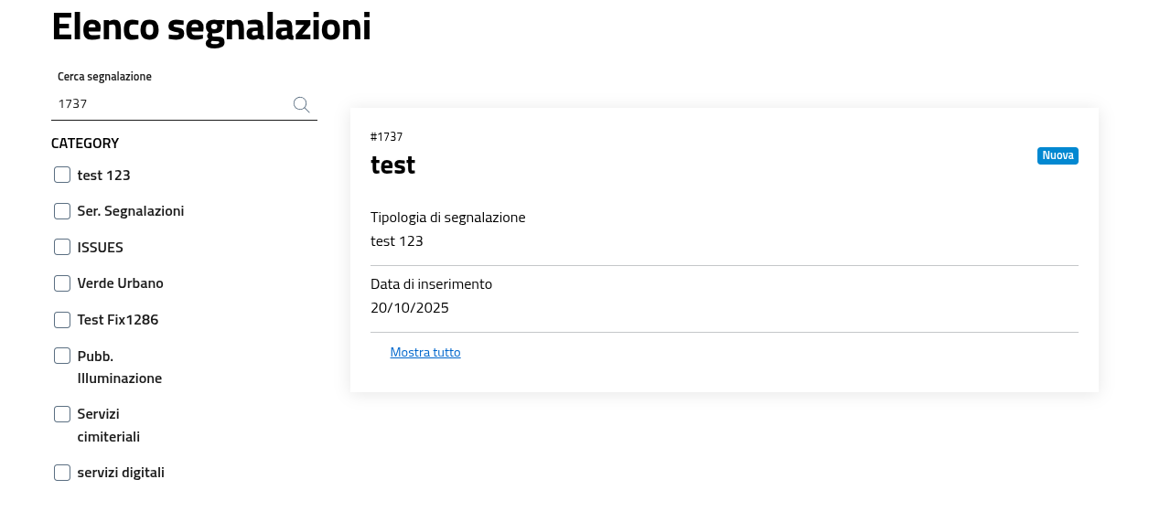Enable the Ser. Segnalazioni filter checkbox
Image resolution: width=1149 pixels, height=522 pixels.
(x=62, y=211)
